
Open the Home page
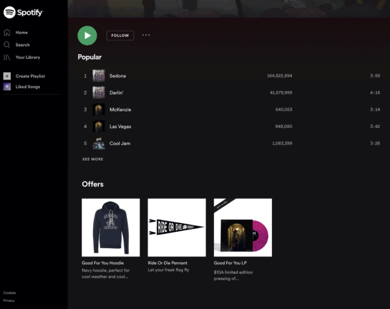(21, 32)
